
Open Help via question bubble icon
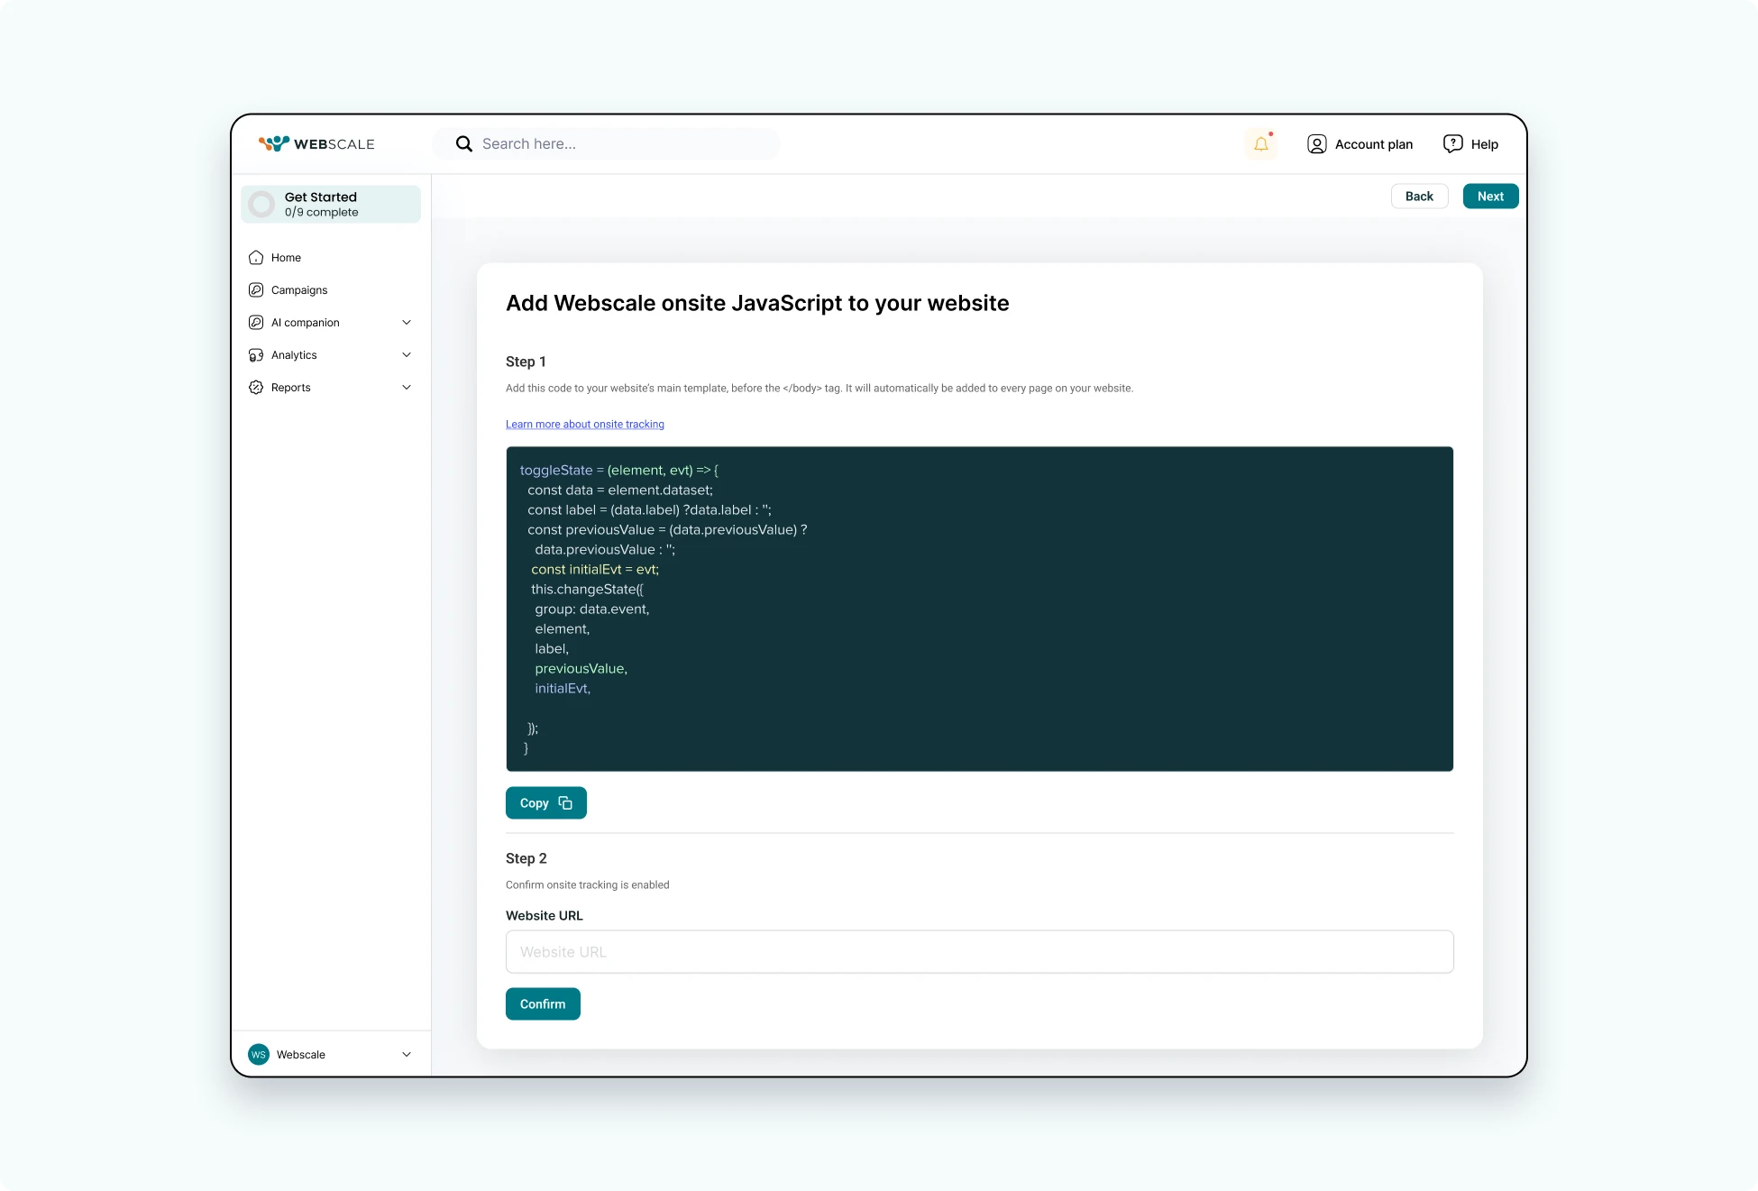tap(1452, 144)
